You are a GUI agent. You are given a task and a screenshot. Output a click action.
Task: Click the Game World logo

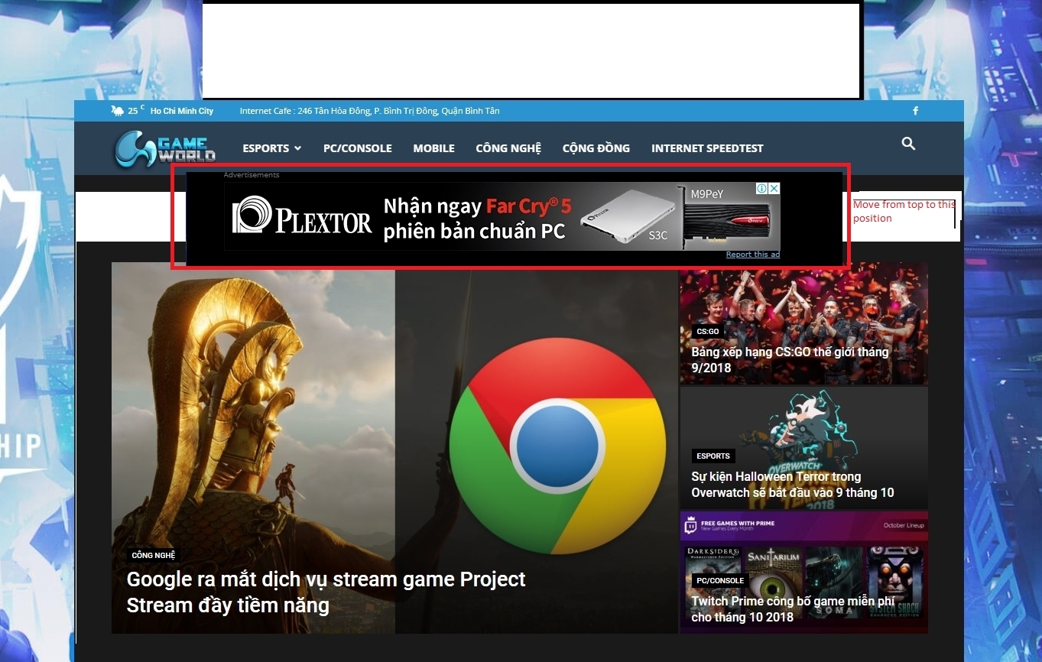coord(165,148)
